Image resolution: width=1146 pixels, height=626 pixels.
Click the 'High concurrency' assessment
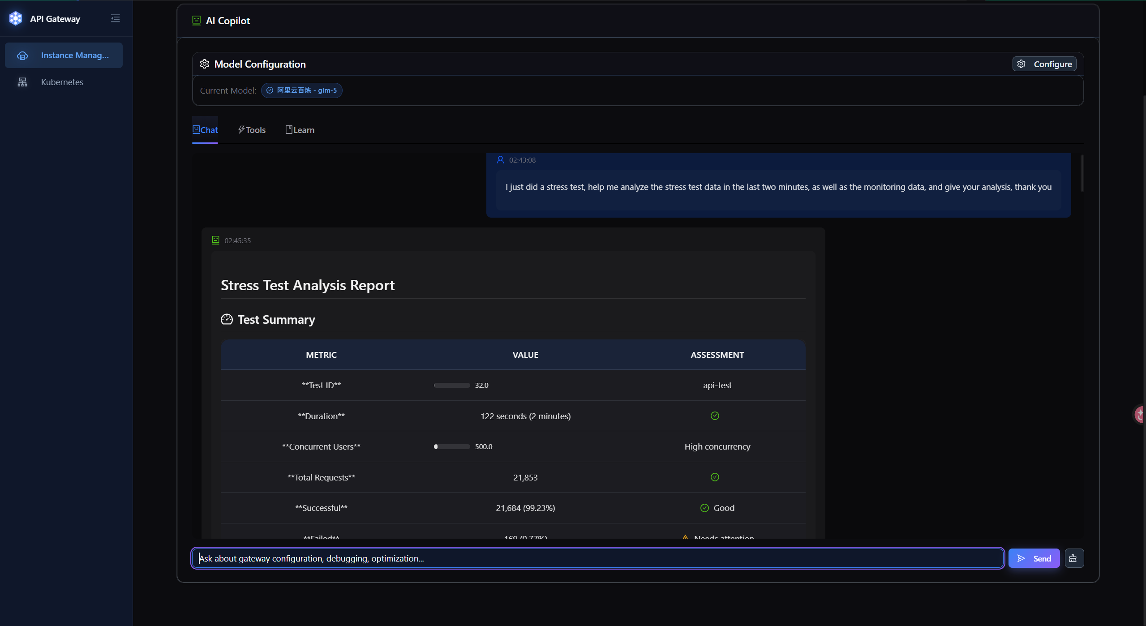(x=717, y=446)
